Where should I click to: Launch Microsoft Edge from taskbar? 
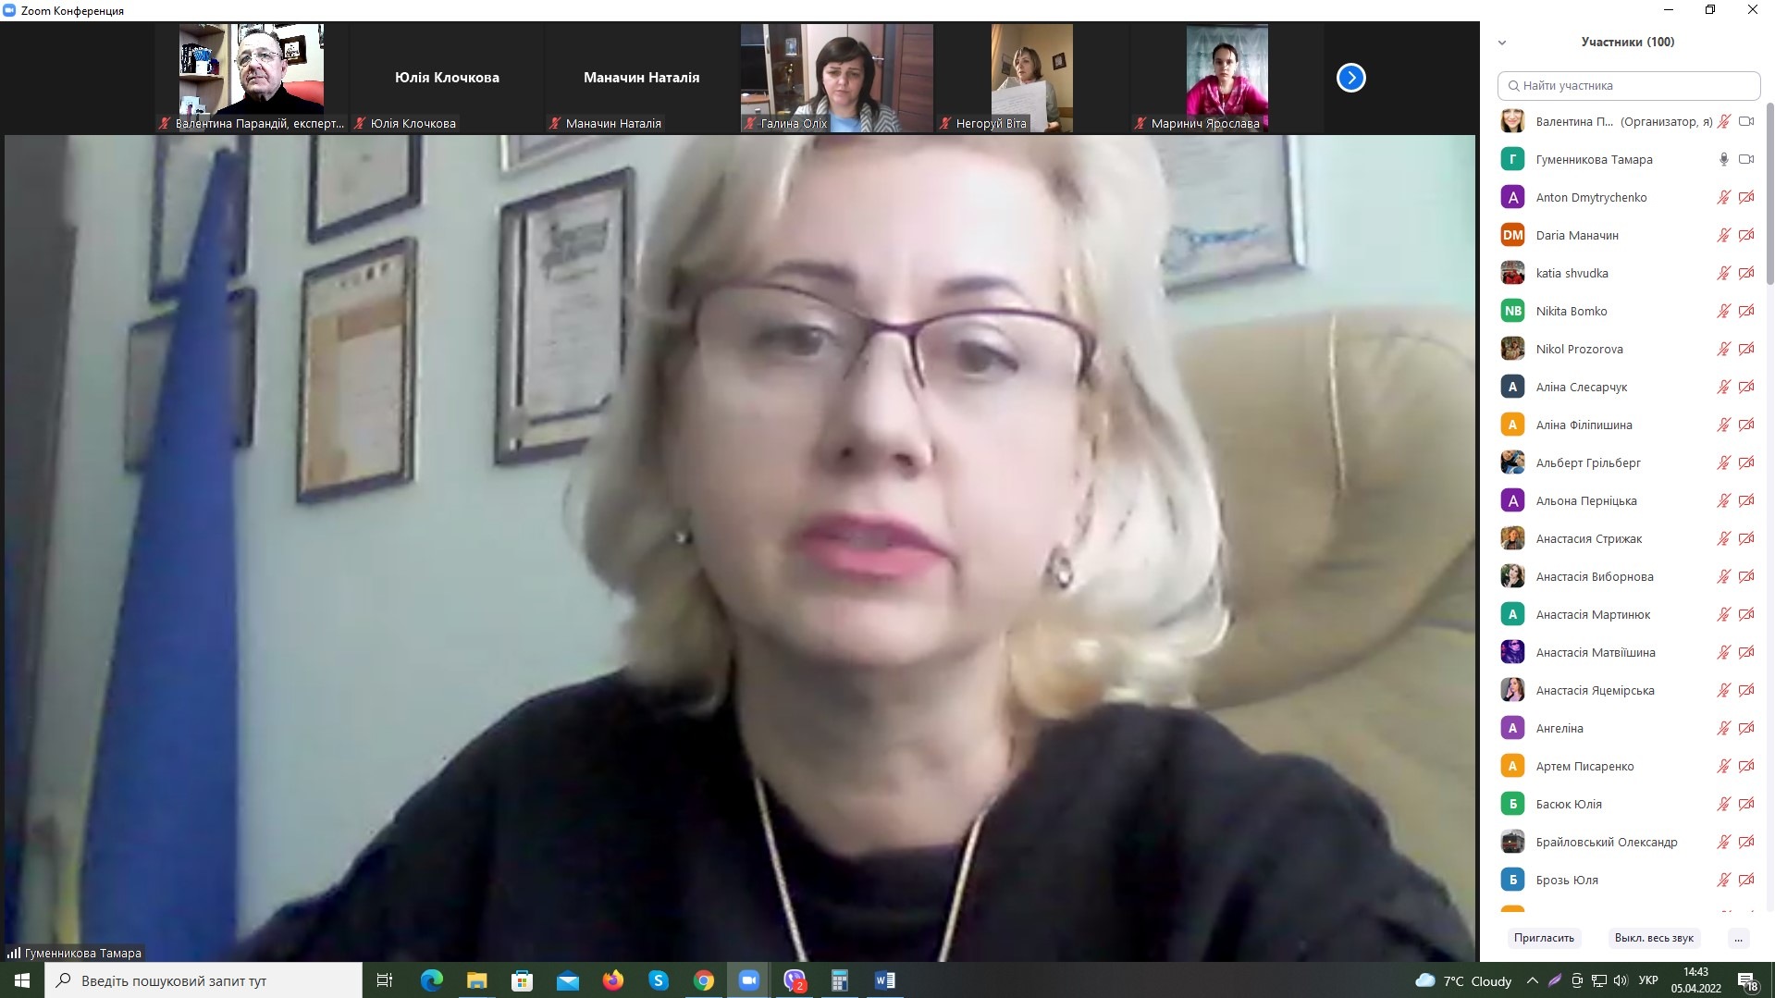coord(431,980)
